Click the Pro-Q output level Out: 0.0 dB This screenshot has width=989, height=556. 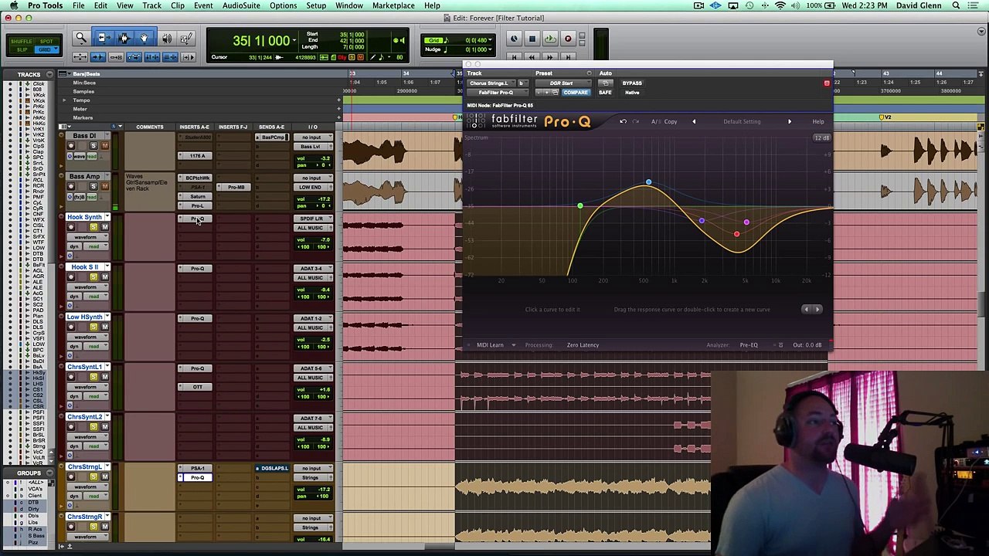point(807,345)
